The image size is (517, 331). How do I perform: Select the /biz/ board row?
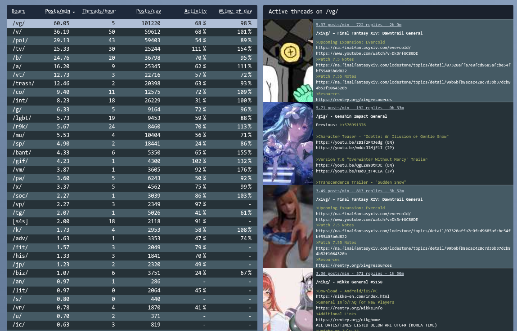132,273
